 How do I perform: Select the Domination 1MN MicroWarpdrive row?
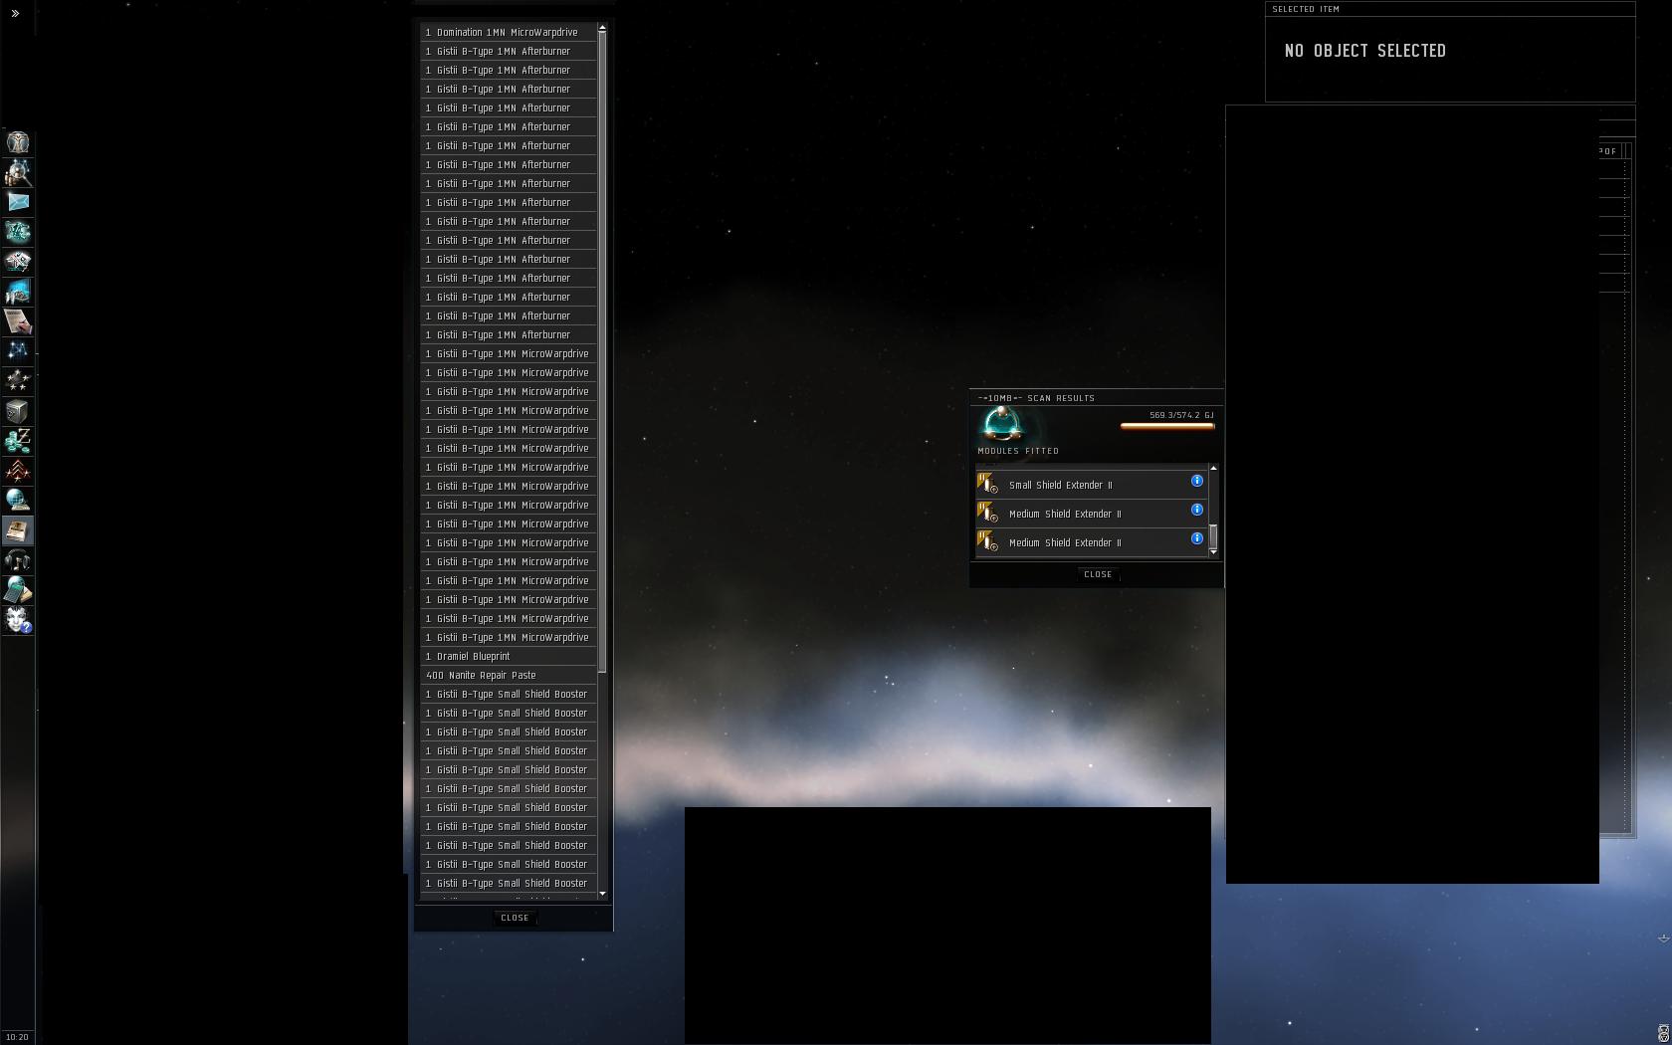tap(509, 32)
